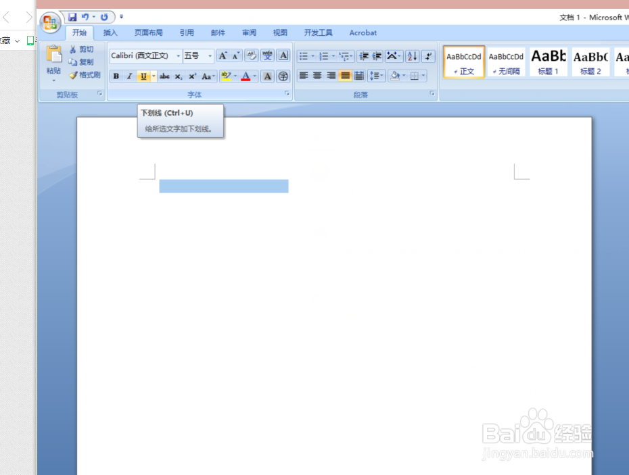The width and height of the screenshot is (629, 475).
Task: Toggle character shading (gray A) button
Action: tap(267, 76)
